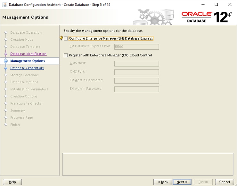Click the EM Admin Username field
Image resolution: width=237 pixels, height=186 pixels.
pyautogui.click(x=136, y=81)
